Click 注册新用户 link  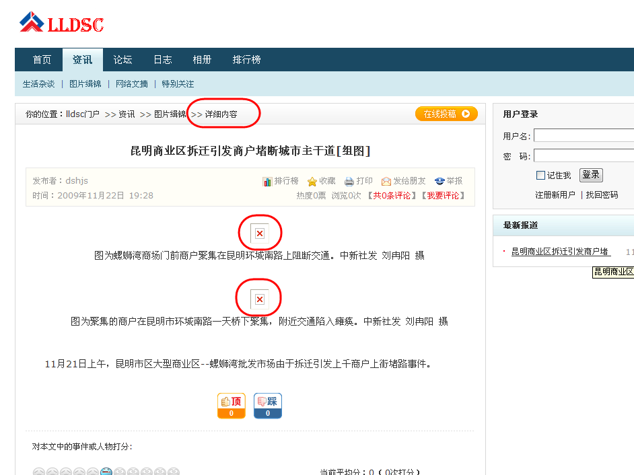tap(555, 195)
